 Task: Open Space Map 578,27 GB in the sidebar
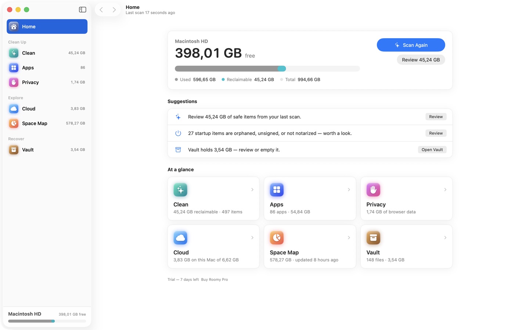coord(47,123)
